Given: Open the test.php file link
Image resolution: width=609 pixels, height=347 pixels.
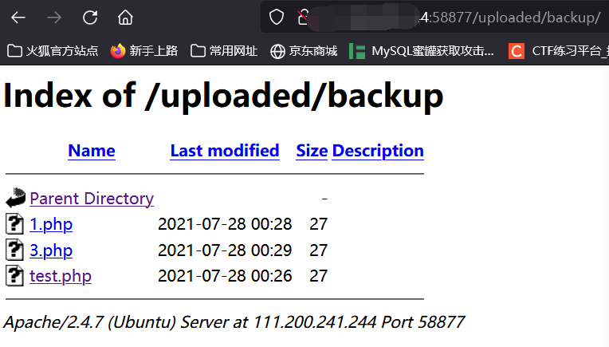Looking at the screenshot, I should click(61, 276).
